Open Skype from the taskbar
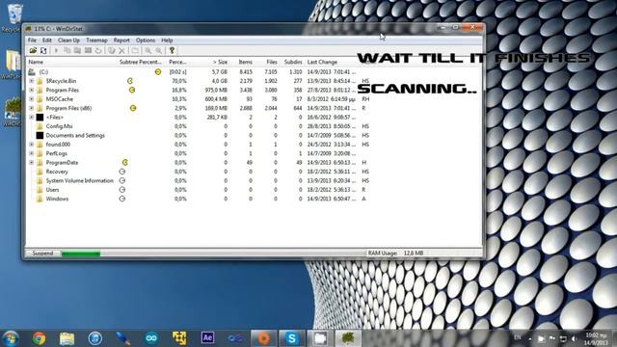This screenshot has height=347, width=617. [291, 338]
